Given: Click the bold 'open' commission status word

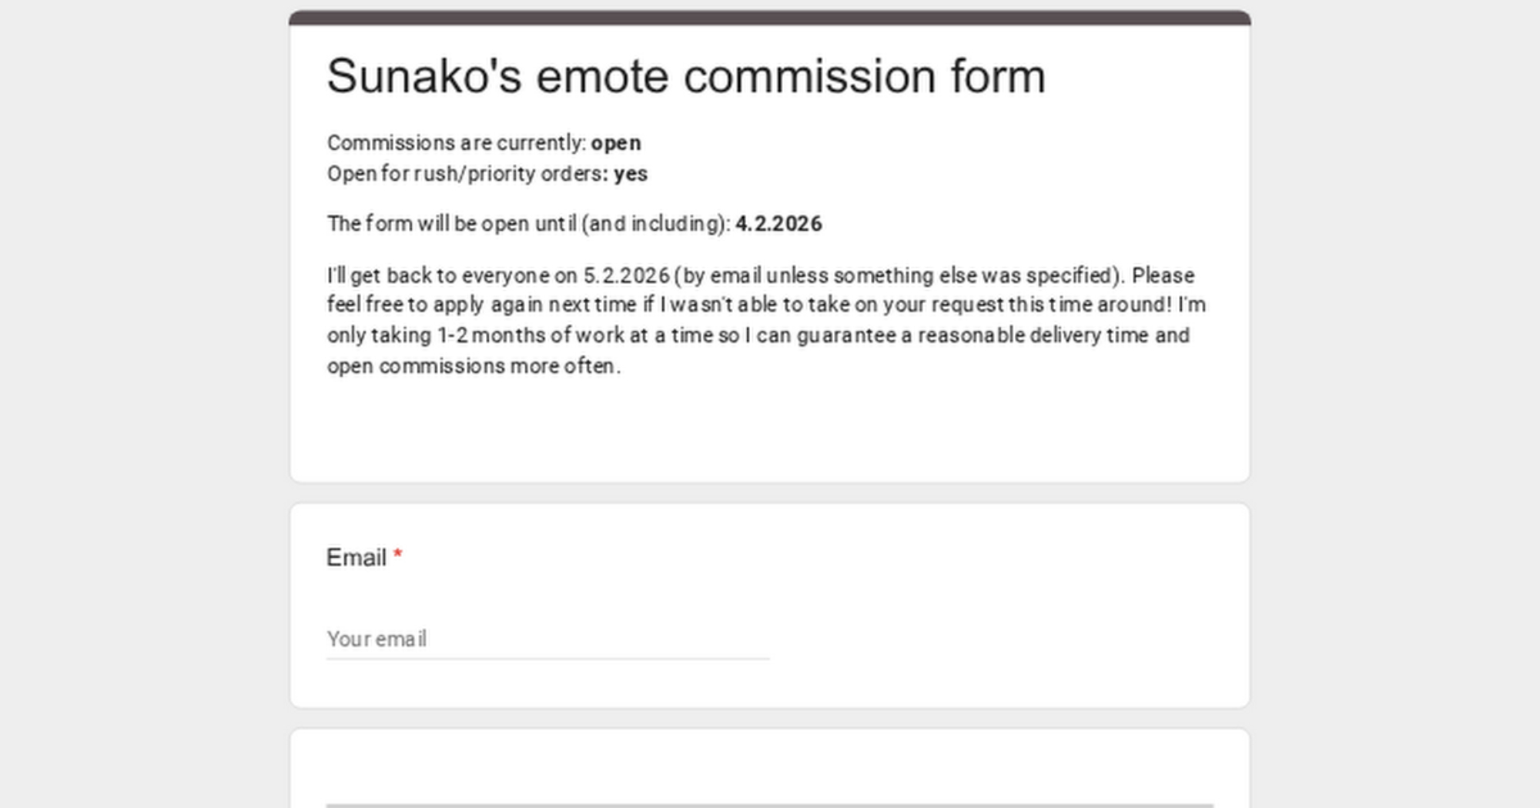Looking at the screenshot, I should pos(615,143).
